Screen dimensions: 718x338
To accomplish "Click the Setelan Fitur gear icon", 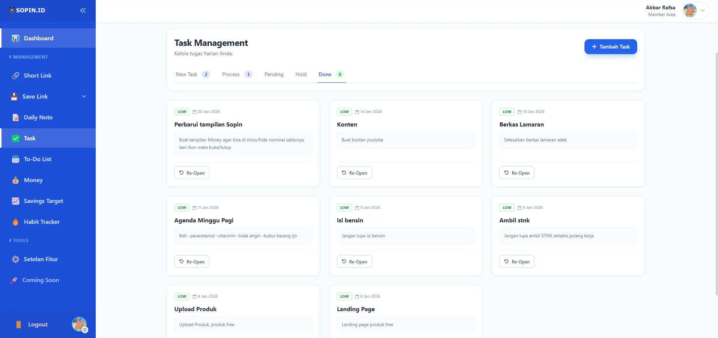I will coord(15,259).
